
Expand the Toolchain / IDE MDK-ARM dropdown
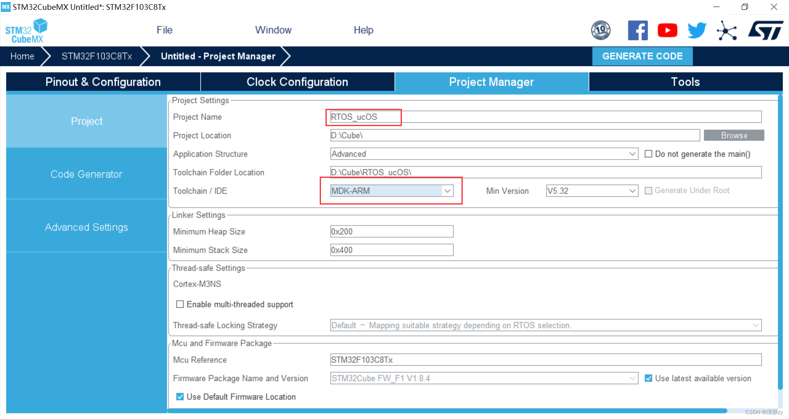pos(392,191)
